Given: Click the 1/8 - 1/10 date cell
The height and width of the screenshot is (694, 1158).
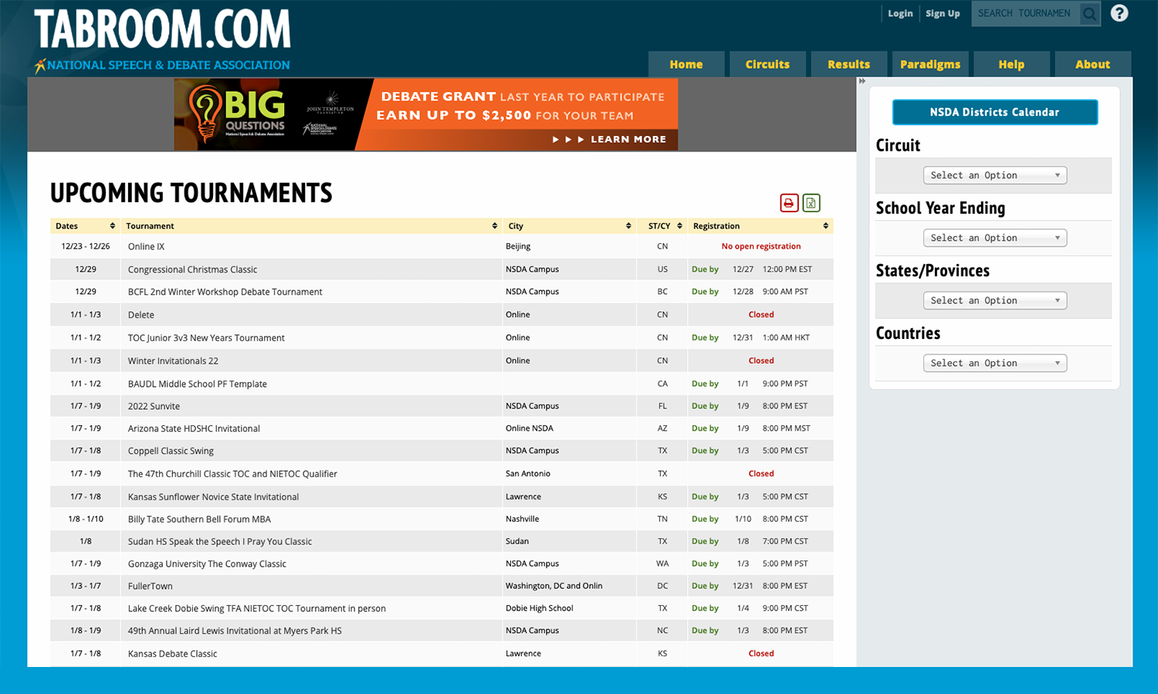Looking at the screenshot, I should click(86, 519).
